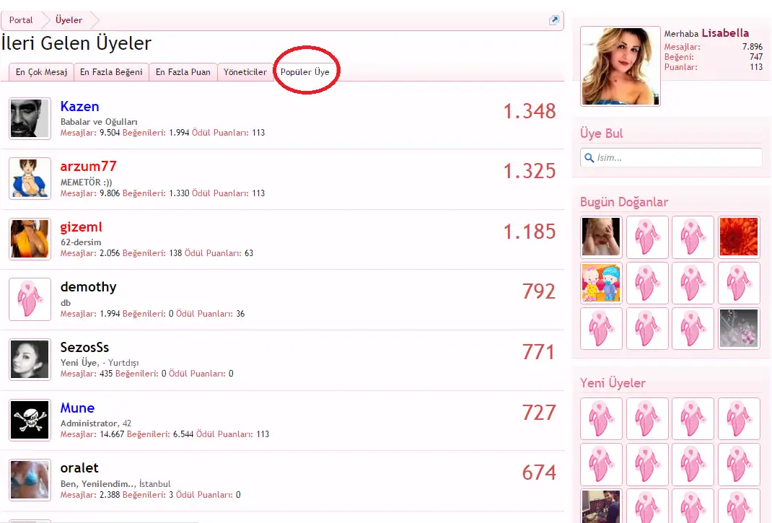Click the popup icon in breadcrumb bar
772x523 pixels.
[554, 20]
